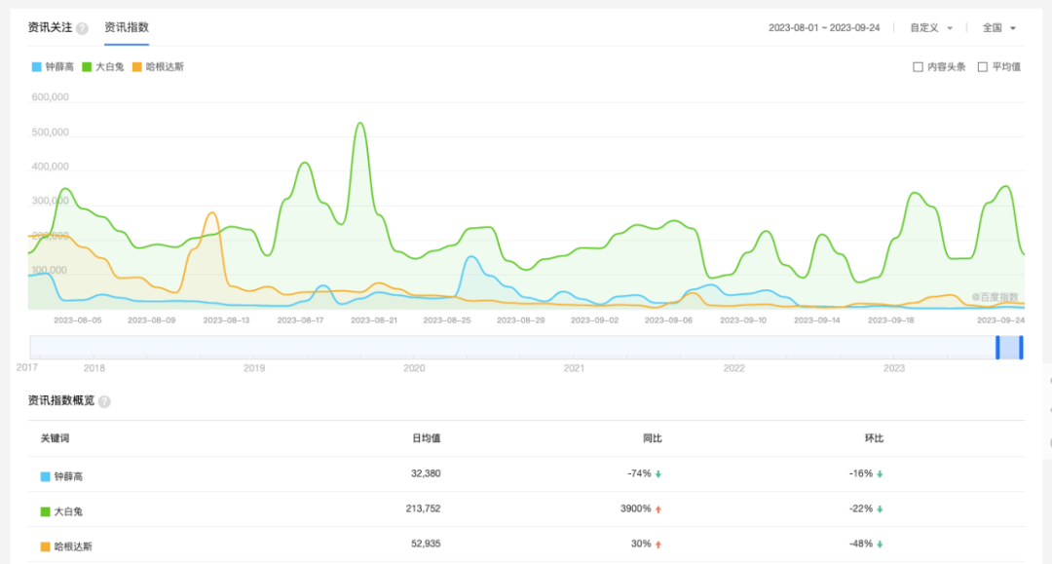Screen dimensions: 1052x564
Task: Click the 钟薛高 keyword in overview table
Action: (69, 477)
